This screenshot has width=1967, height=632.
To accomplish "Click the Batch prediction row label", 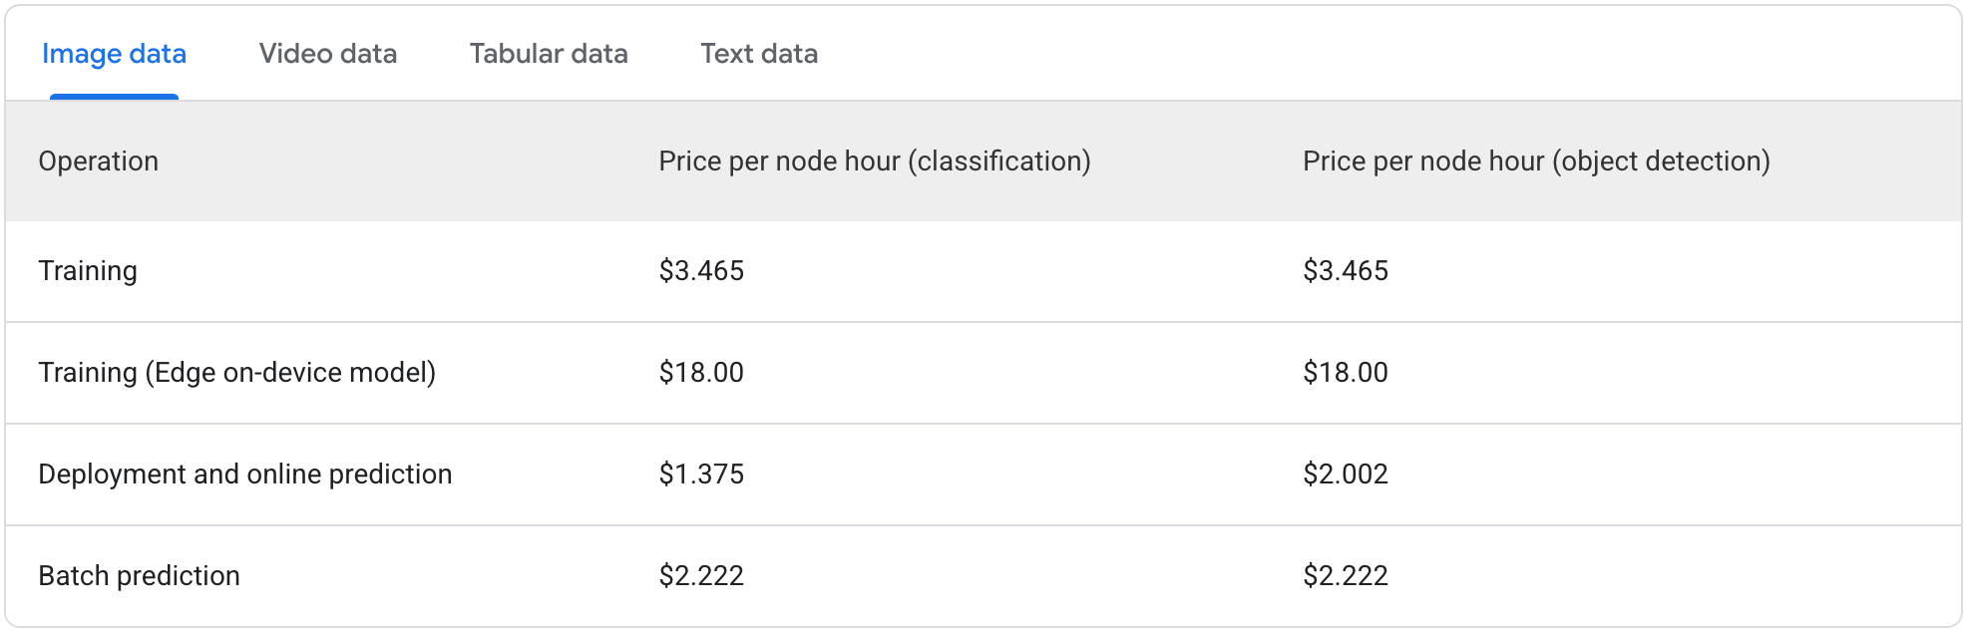I will tap(139, 575).
